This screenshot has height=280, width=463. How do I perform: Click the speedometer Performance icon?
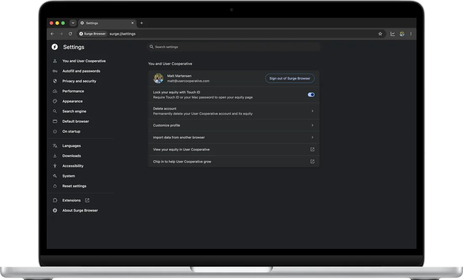coord(55,91)
